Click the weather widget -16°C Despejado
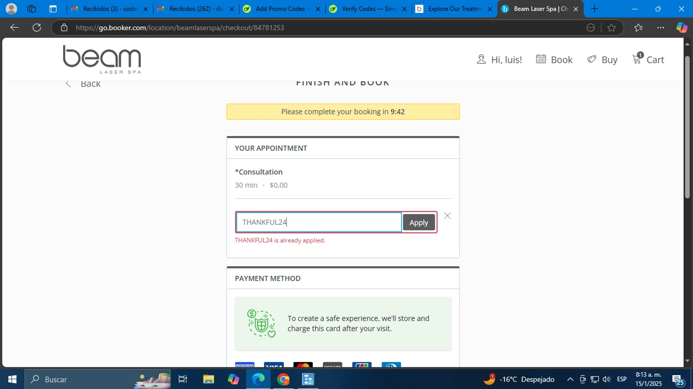 (x=519, y=379)
